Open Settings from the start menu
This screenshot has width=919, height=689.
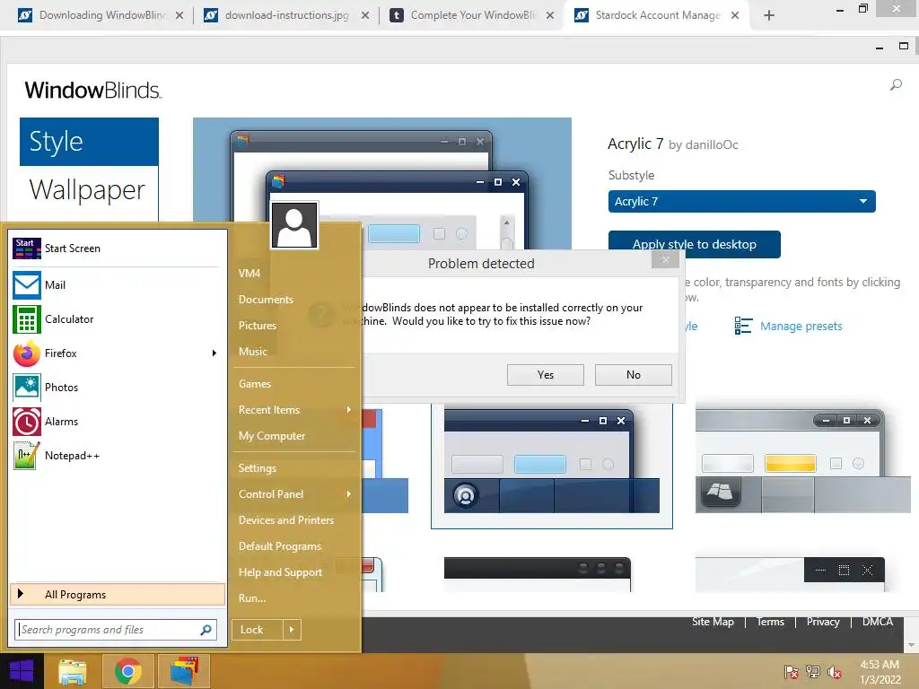[257, 468]
